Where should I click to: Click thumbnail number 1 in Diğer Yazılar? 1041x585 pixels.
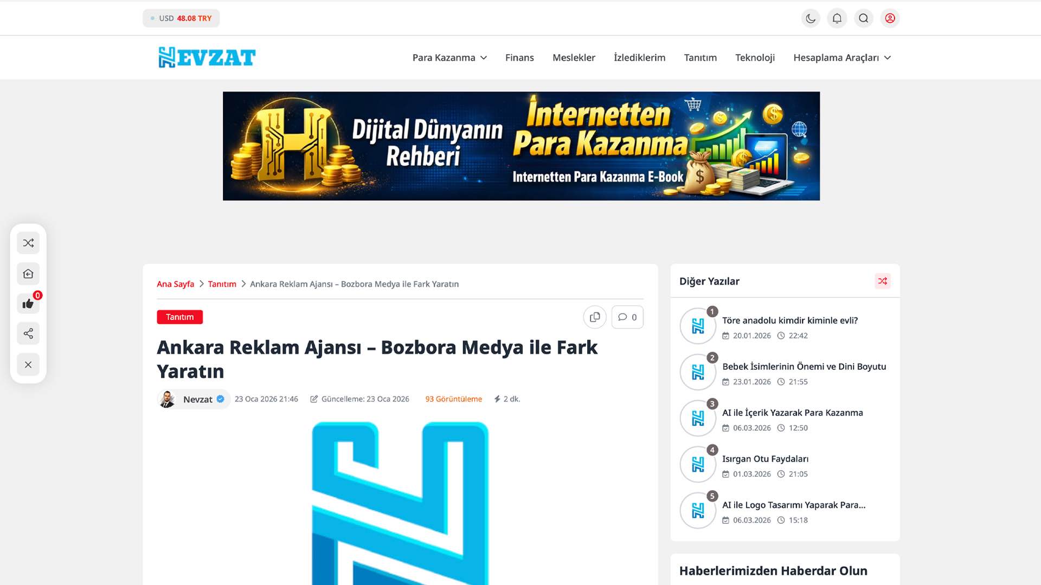(x=698, y=326)
